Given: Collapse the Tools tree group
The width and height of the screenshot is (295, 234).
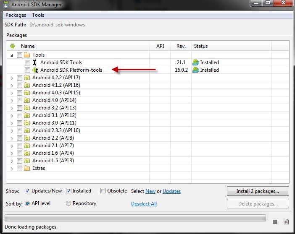Looking at the screenshot, I should click(12, 55).
